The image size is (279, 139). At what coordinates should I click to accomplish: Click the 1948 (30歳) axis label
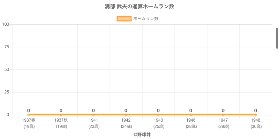[256, 123]
